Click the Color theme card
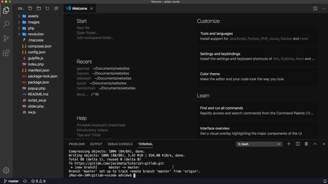 257,77
